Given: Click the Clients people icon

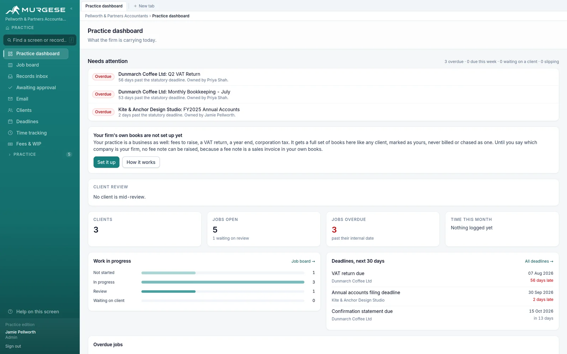Looking at the screenshot, I should point(10,110).
